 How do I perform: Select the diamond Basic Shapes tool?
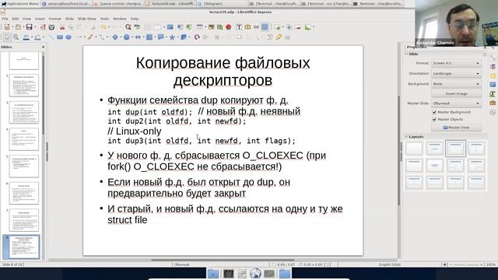point(115,37)
